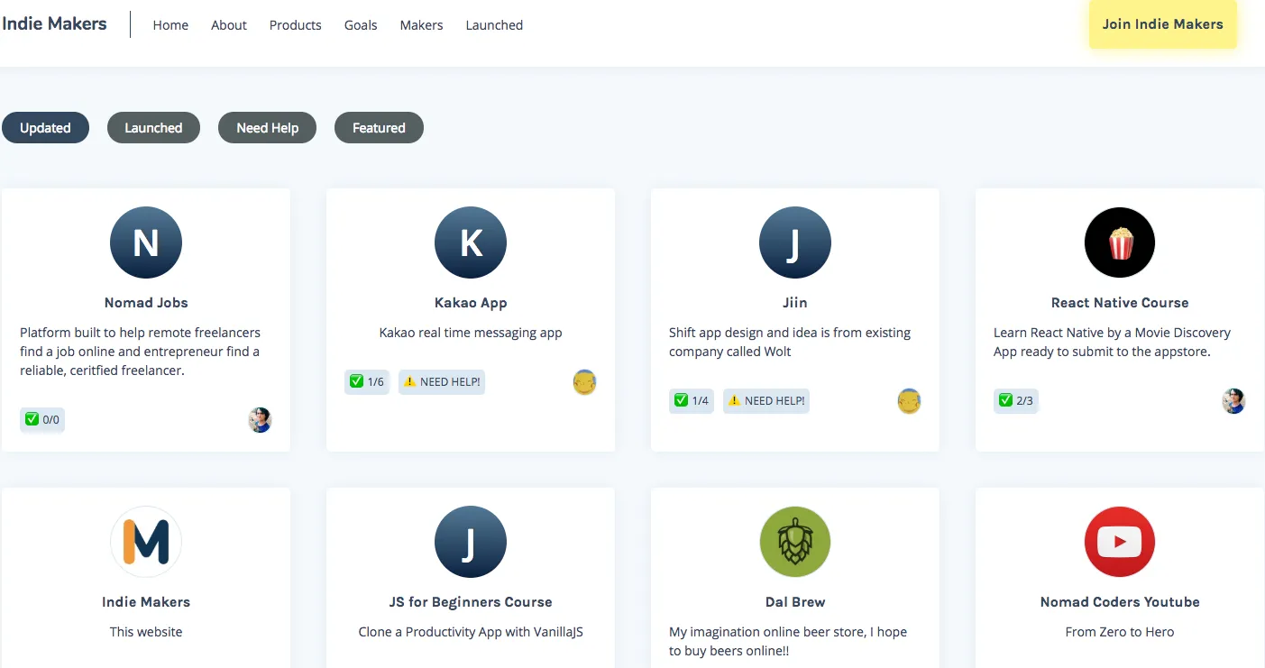Open the JS for Beginners Course title
The height and width of the screenshot is (668, 1265).
471,602
